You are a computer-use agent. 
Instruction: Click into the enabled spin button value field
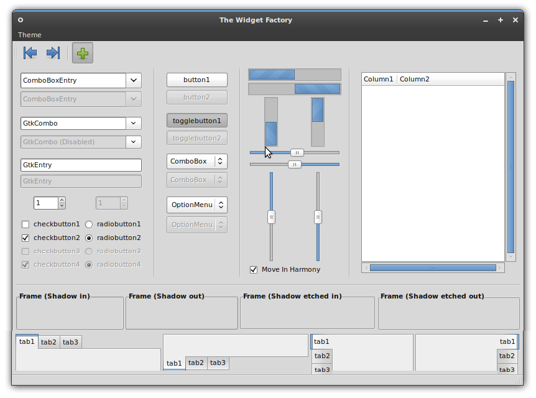tap(46, 203)
